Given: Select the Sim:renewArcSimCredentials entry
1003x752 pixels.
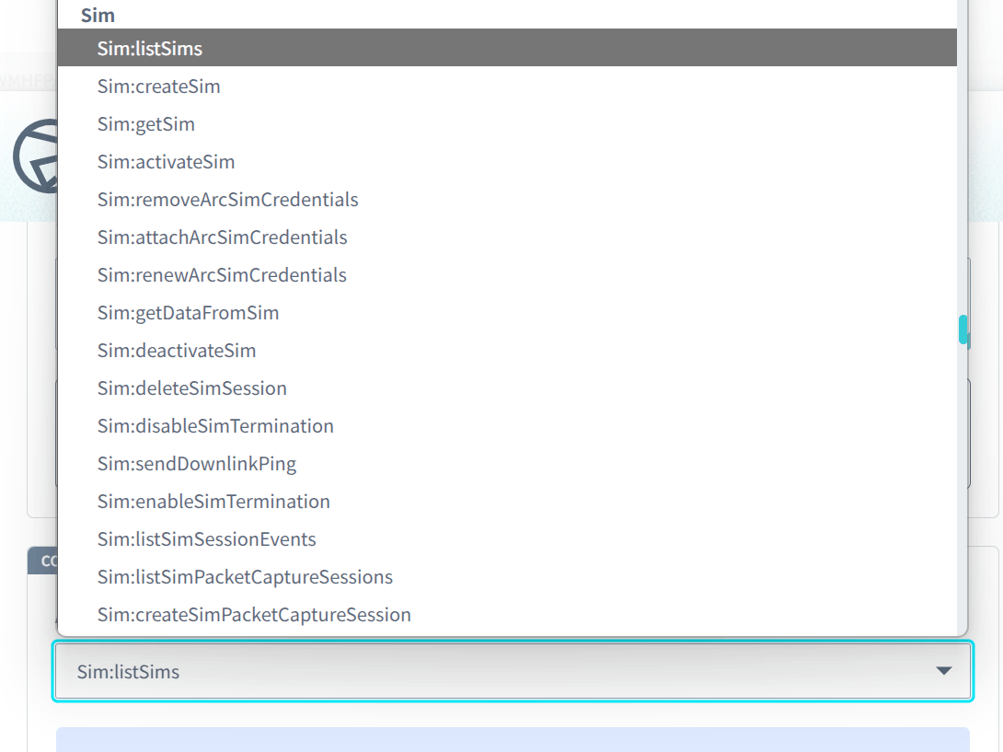Looking at the screenshot, I should point(222,274).
